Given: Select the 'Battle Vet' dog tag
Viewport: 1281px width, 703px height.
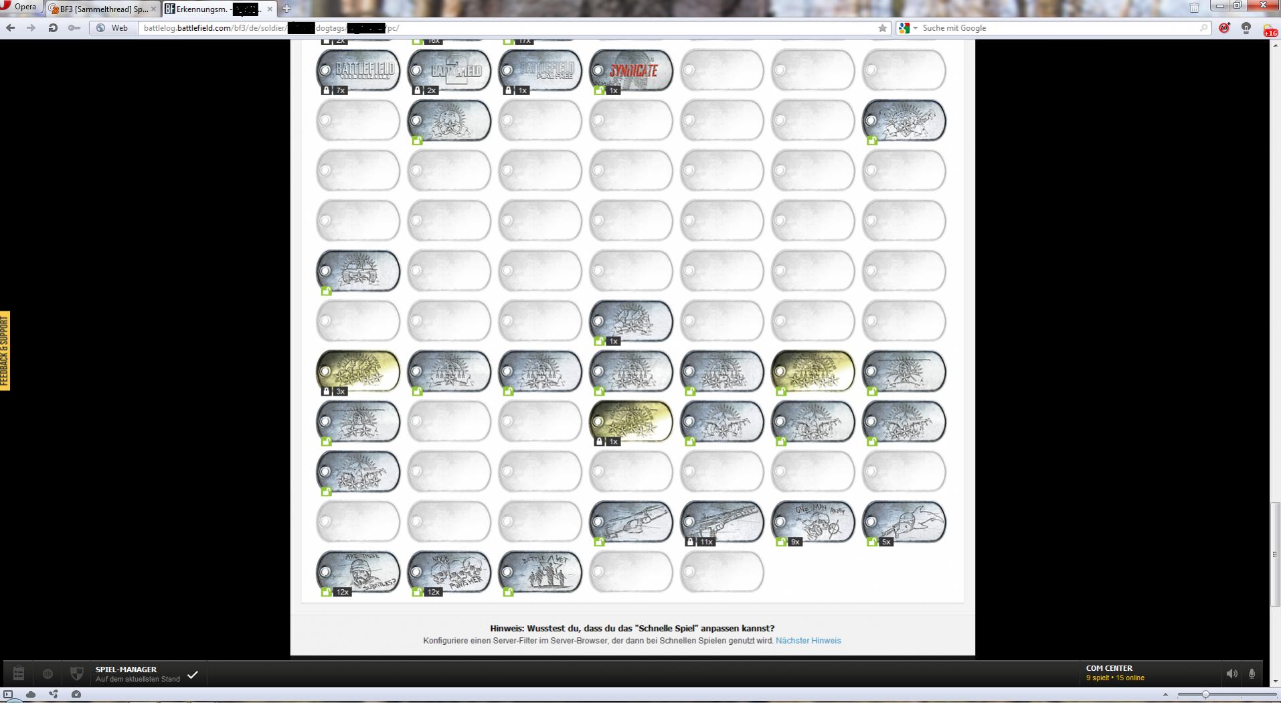Looking at the screenshot, I should click(x=540, y=572).
